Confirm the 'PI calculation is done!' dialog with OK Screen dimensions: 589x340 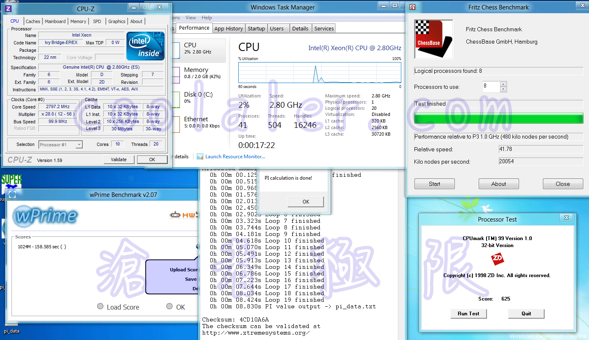(x=306, y=201)
